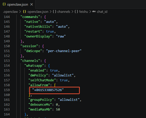Click the JSON file icon in the breadcrumb
This screenshot has height=118, width=146.
coord(24,12)
